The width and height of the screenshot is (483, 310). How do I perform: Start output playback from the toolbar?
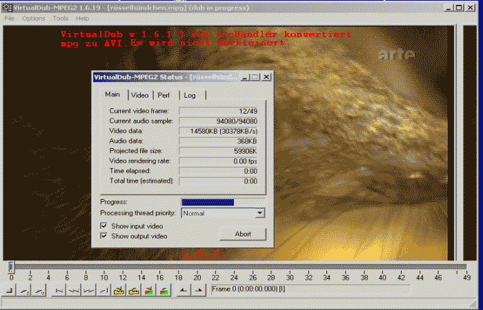(x=40, y=291)
